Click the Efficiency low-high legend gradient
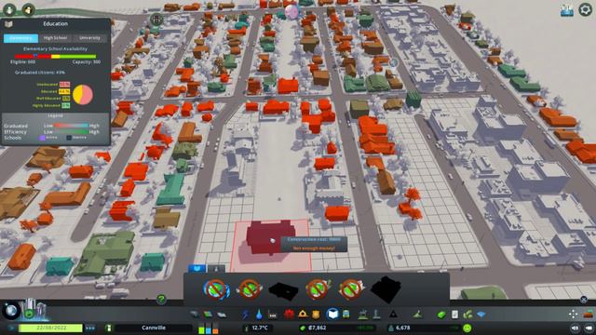 pyautogui.click(x=71, y=132)
